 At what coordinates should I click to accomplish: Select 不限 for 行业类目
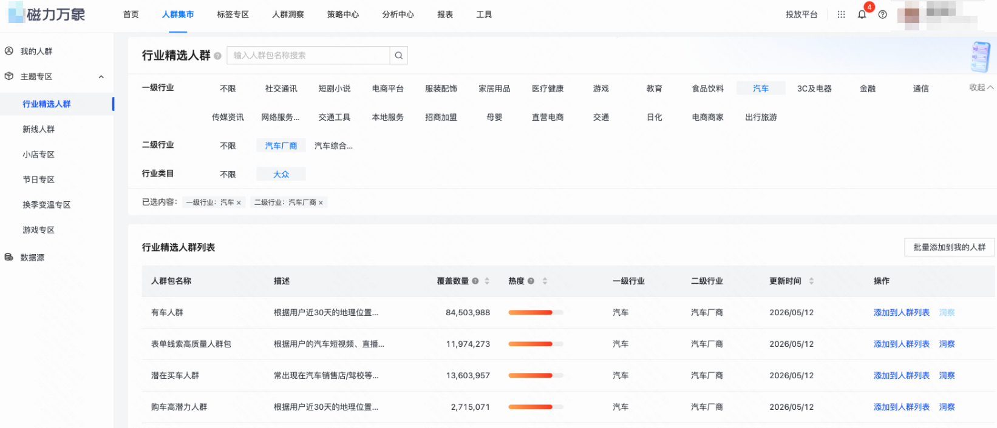[x=228, y=175]
